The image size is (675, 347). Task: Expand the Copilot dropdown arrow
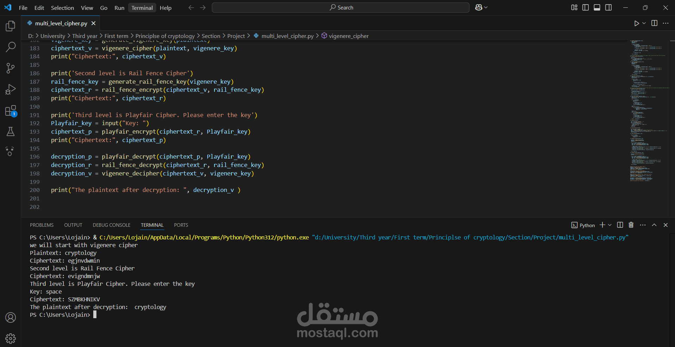tap(486, 7)
